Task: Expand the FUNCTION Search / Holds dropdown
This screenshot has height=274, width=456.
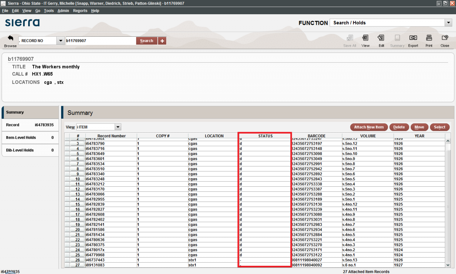Action: click(448, 23)
